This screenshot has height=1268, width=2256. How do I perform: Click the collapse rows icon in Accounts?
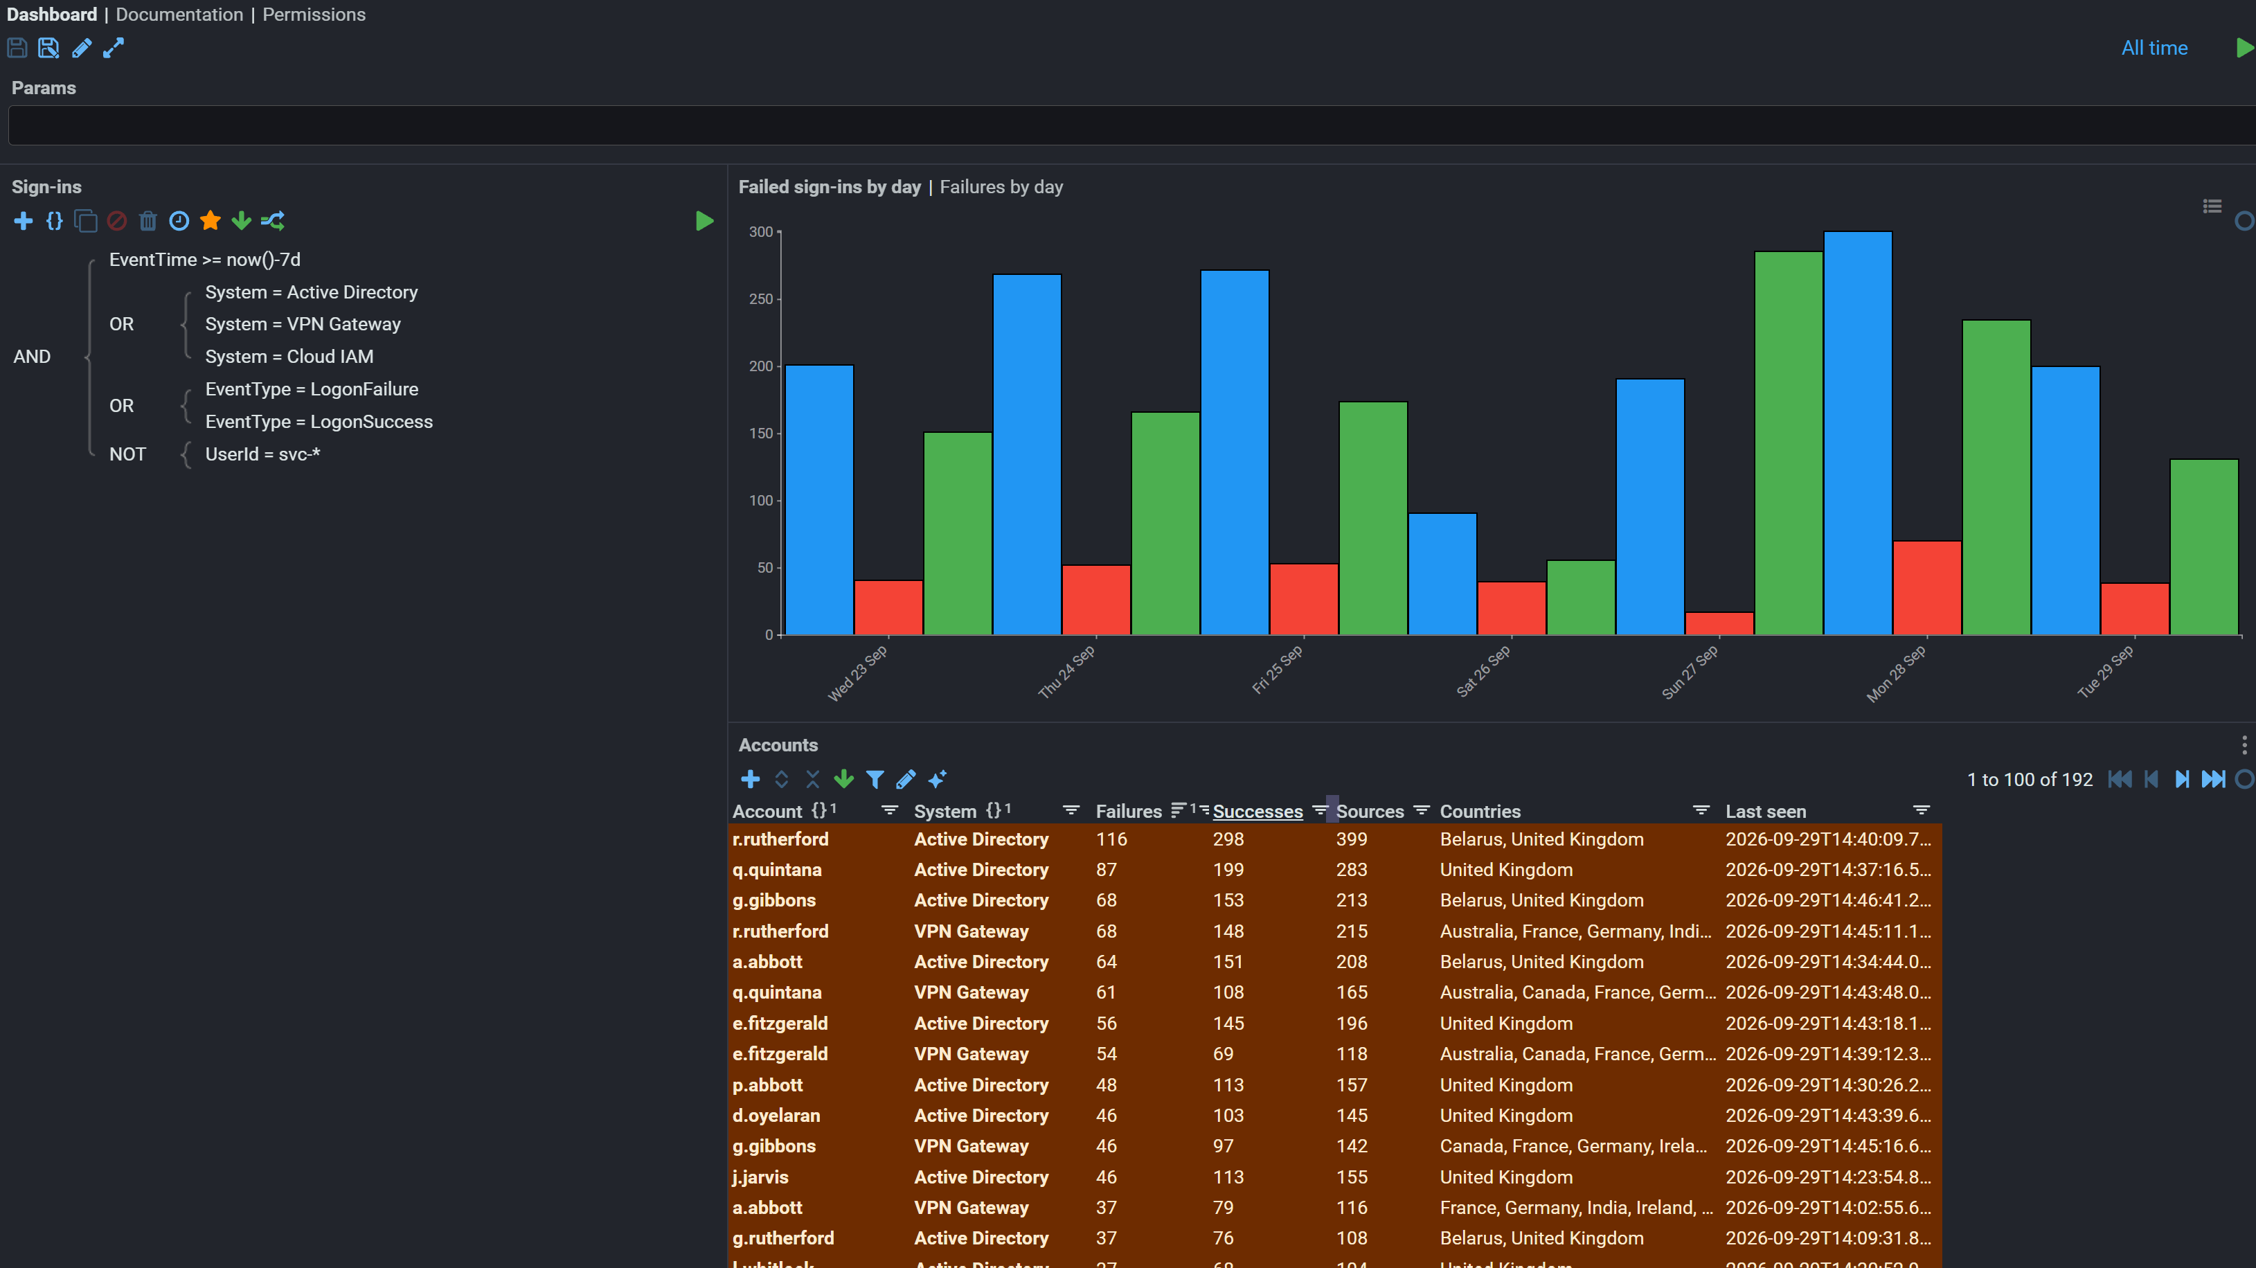tap(813, 779)
